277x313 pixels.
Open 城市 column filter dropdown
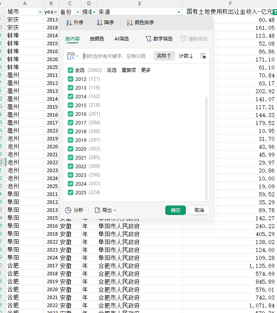coord(40,12)
